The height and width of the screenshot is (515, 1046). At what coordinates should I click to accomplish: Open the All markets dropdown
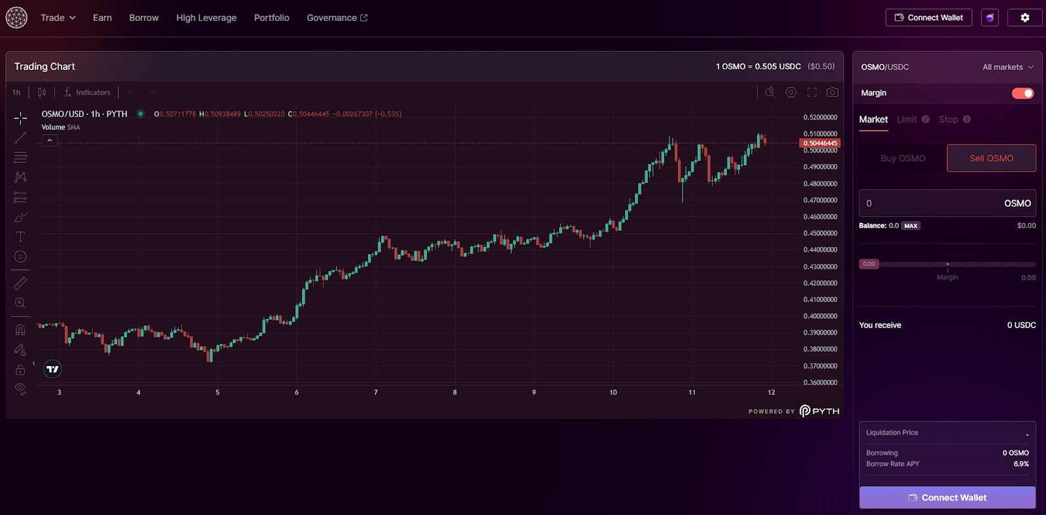click(x=1008, y=67)
